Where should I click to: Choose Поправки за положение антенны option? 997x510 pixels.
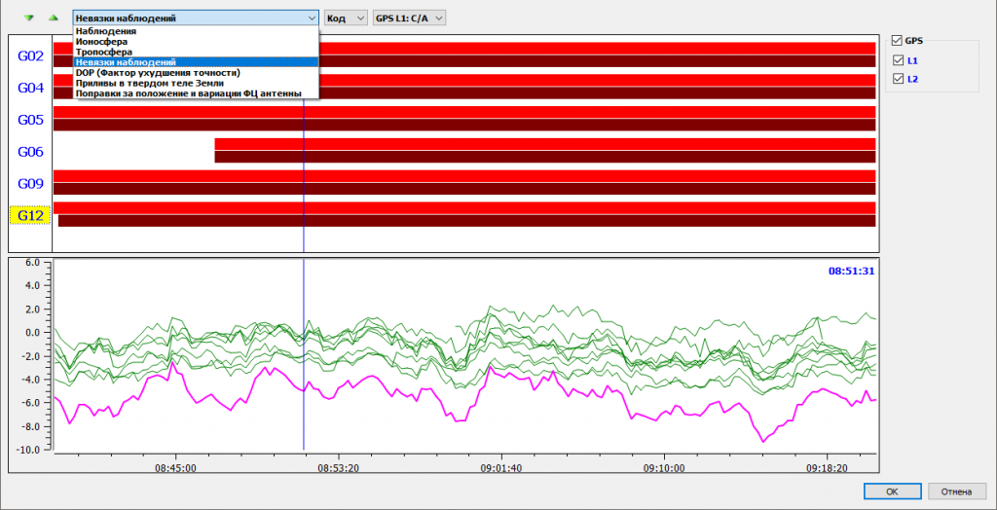tap(195, 93)
